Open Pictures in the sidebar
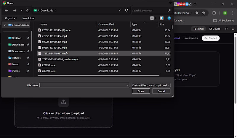This screenshot has height=138, width=237. tap(15, 58)
